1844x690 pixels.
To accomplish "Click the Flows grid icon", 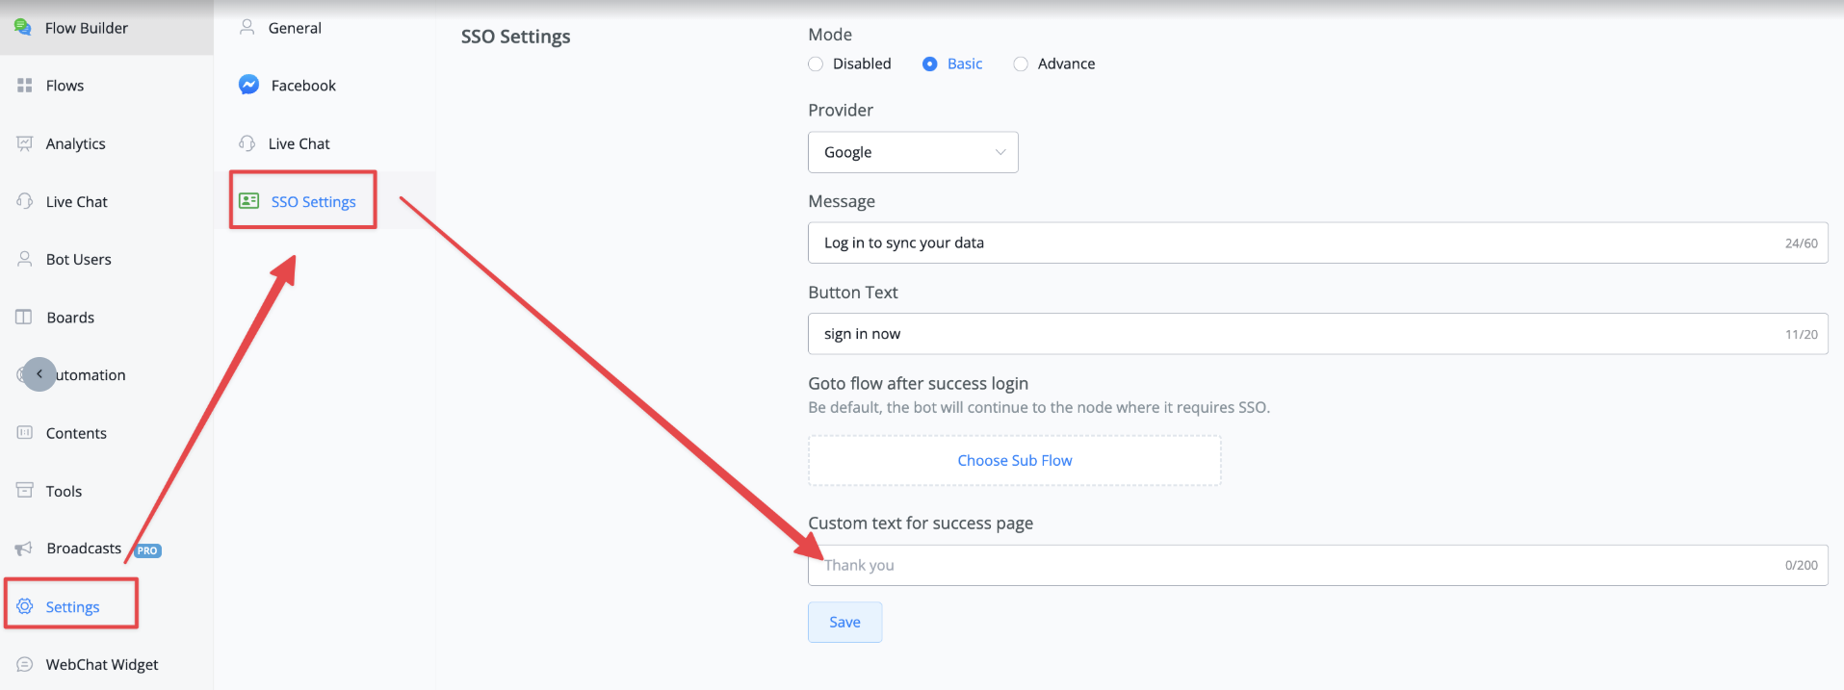I will point(25,86).
